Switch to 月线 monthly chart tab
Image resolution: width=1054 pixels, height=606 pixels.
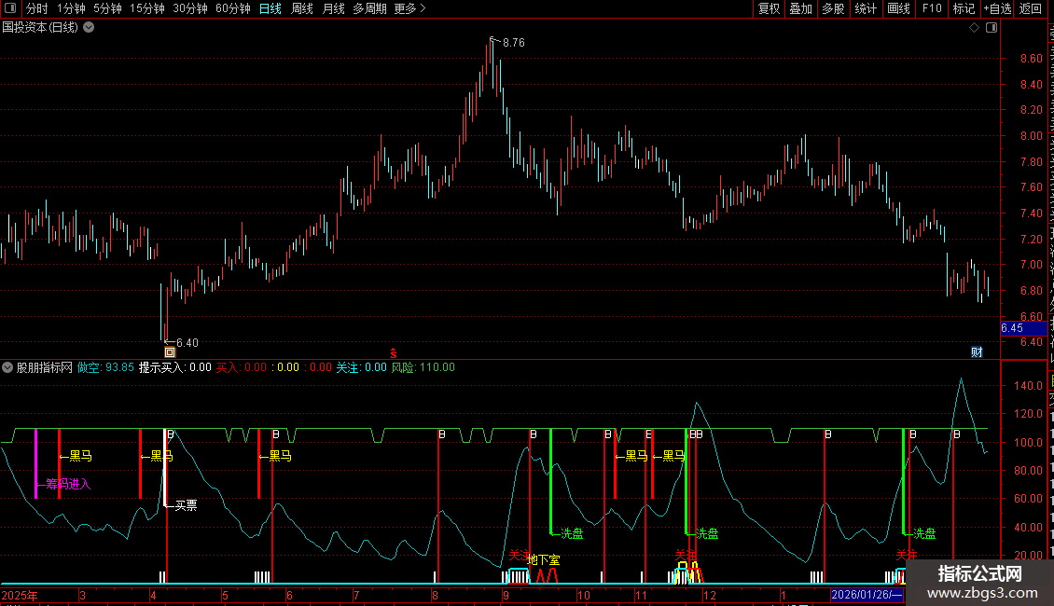(333, 8)
